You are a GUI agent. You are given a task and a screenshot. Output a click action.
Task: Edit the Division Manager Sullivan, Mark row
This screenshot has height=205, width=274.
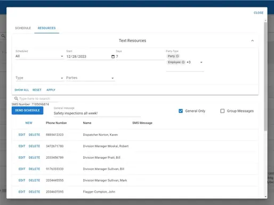click(x=22, y=181)
